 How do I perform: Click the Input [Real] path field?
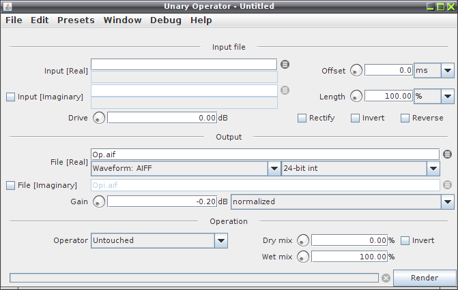coord(184,65)
